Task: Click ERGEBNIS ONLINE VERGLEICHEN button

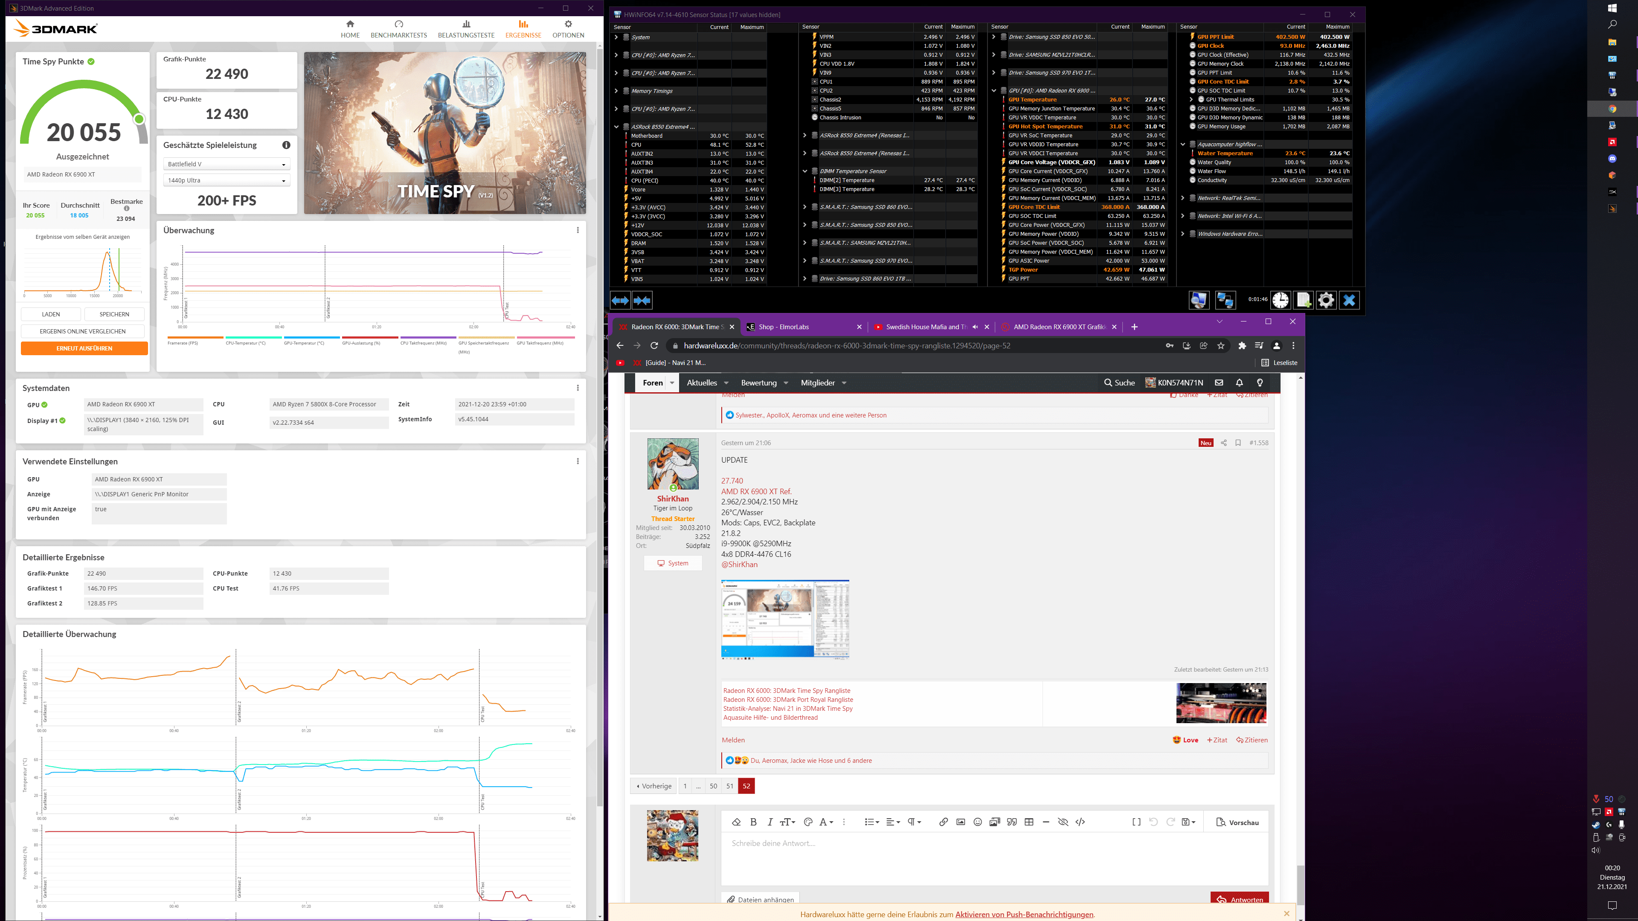Action: point(83,331)
